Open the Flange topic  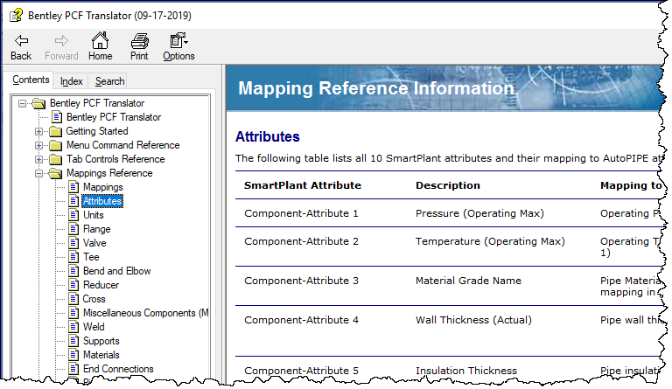pyautogui.click(x=96, y=229)
